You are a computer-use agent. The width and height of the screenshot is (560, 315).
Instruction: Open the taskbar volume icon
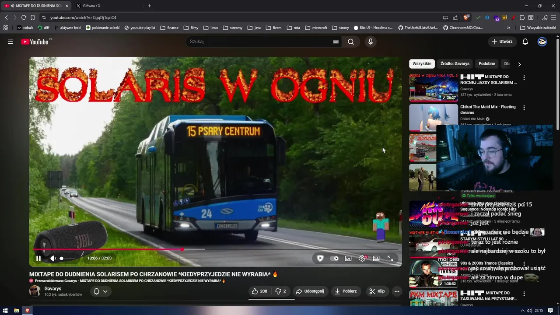[529, 311]
